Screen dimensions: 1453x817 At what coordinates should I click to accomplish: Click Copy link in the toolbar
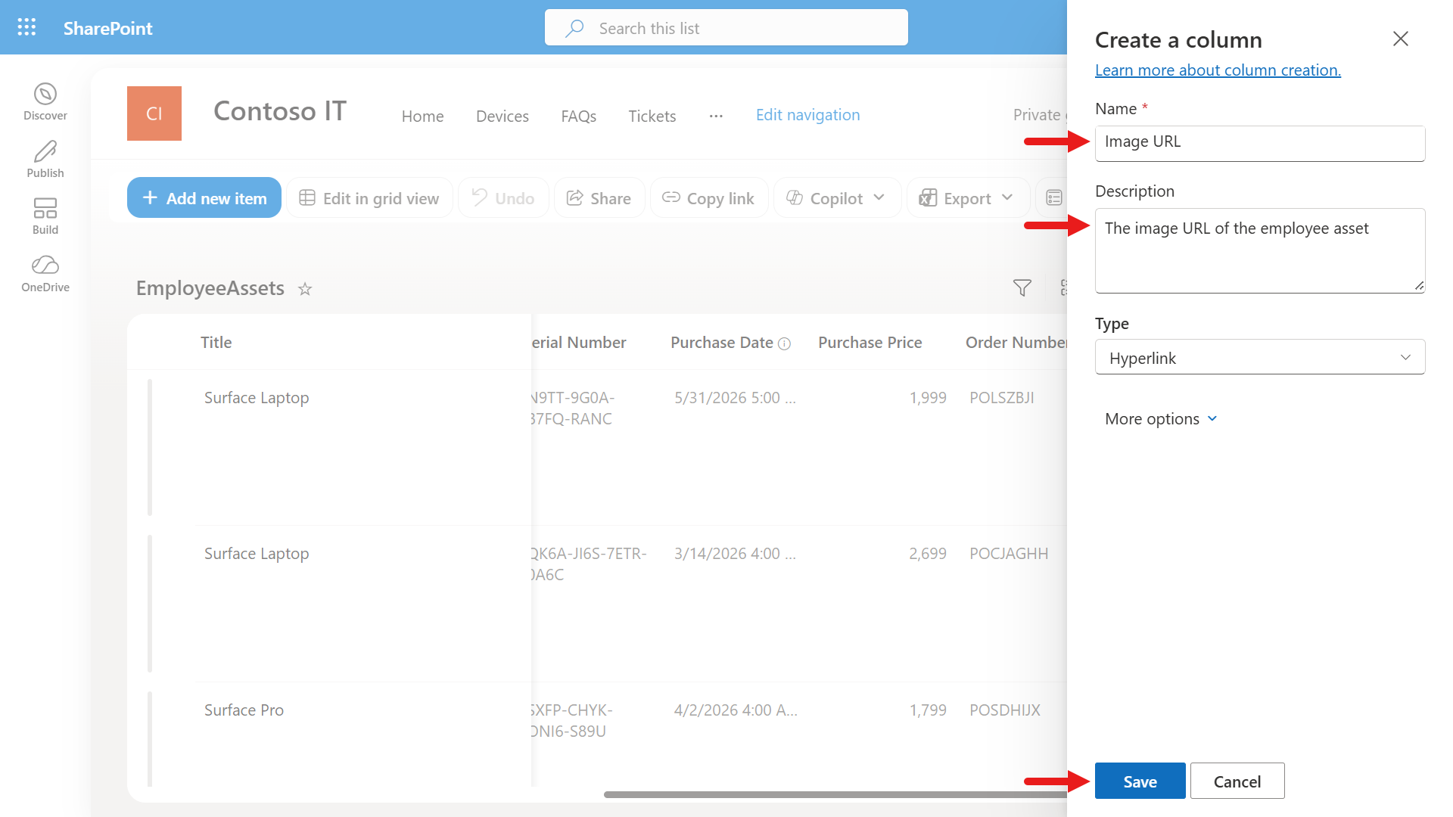click(709, 198)
